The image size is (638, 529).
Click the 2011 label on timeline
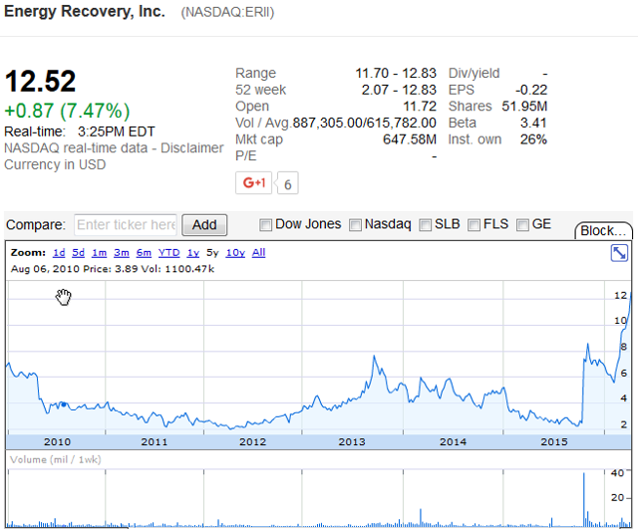(155, 442)
